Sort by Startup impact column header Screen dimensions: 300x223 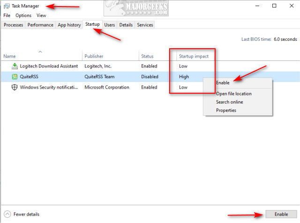coord(194,56)
